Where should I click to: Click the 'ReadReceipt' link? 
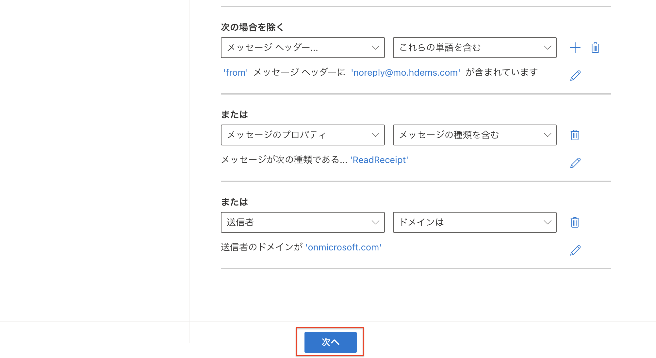379,160
